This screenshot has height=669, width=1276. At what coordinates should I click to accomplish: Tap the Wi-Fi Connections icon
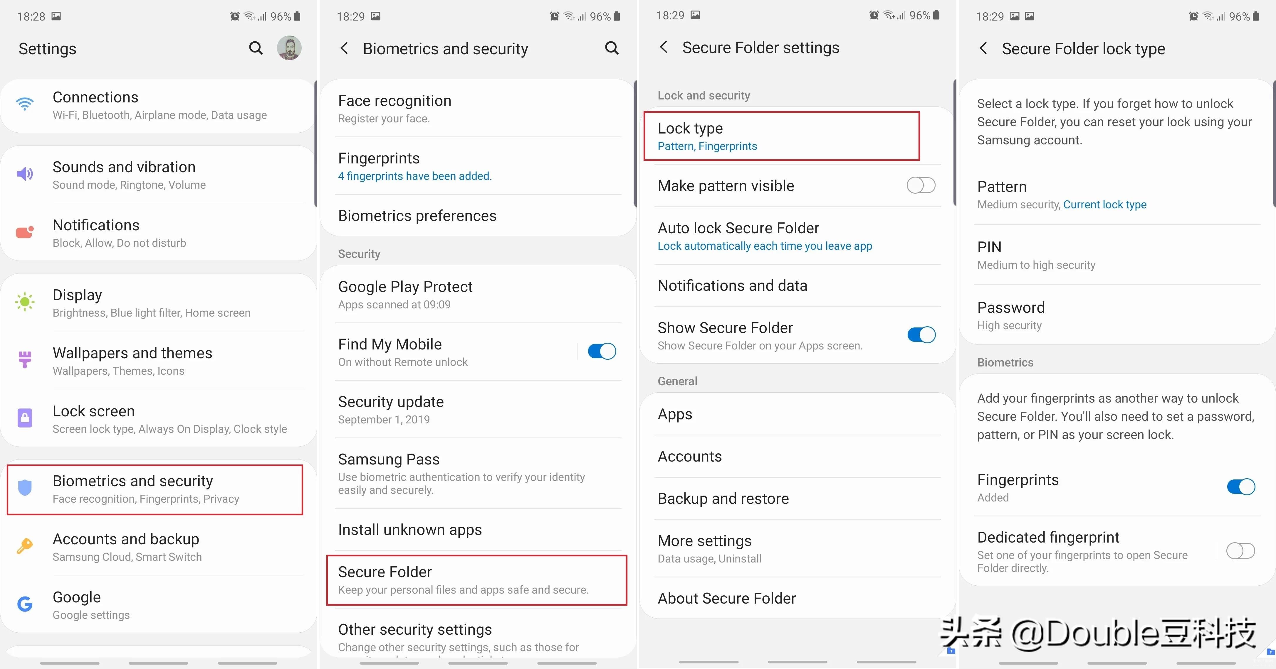25,104
